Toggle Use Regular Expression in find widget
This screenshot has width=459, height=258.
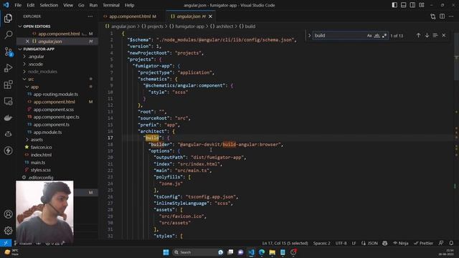(x=384, y=35)
